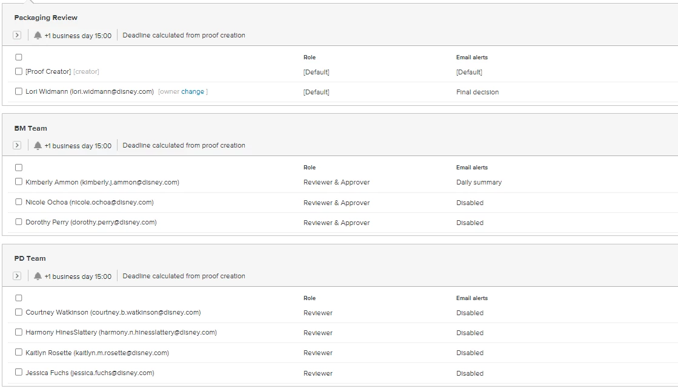Open Kimberly Ammon's Daily summary alert setting
Screen dimensions: 678x389
(x=479, y=182)
